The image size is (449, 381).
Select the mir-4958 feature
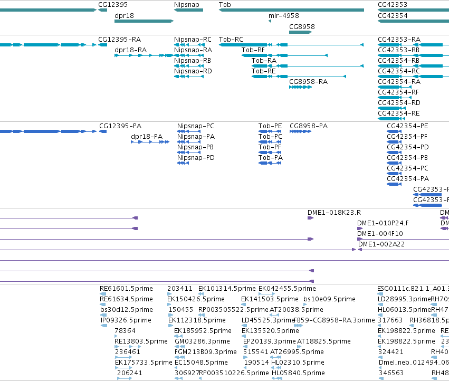click(x=270, y=21)
